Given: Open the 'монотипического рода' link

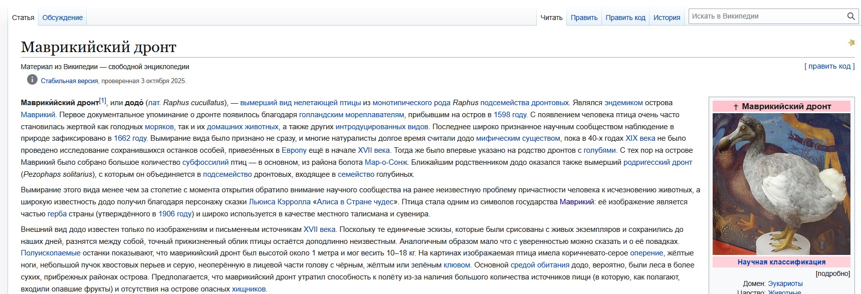Looking at the screenshot, I should coord(411,103).
